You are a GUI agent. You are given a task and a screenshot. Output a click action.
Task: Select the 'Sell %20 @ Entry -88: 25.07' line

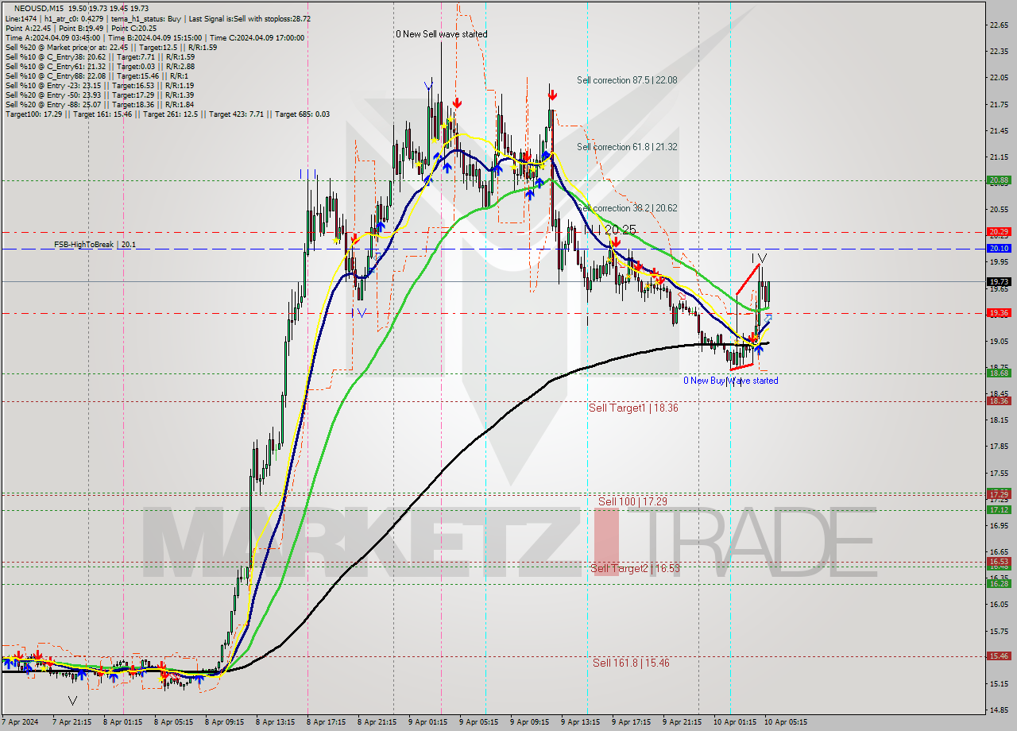coord(99,104)
